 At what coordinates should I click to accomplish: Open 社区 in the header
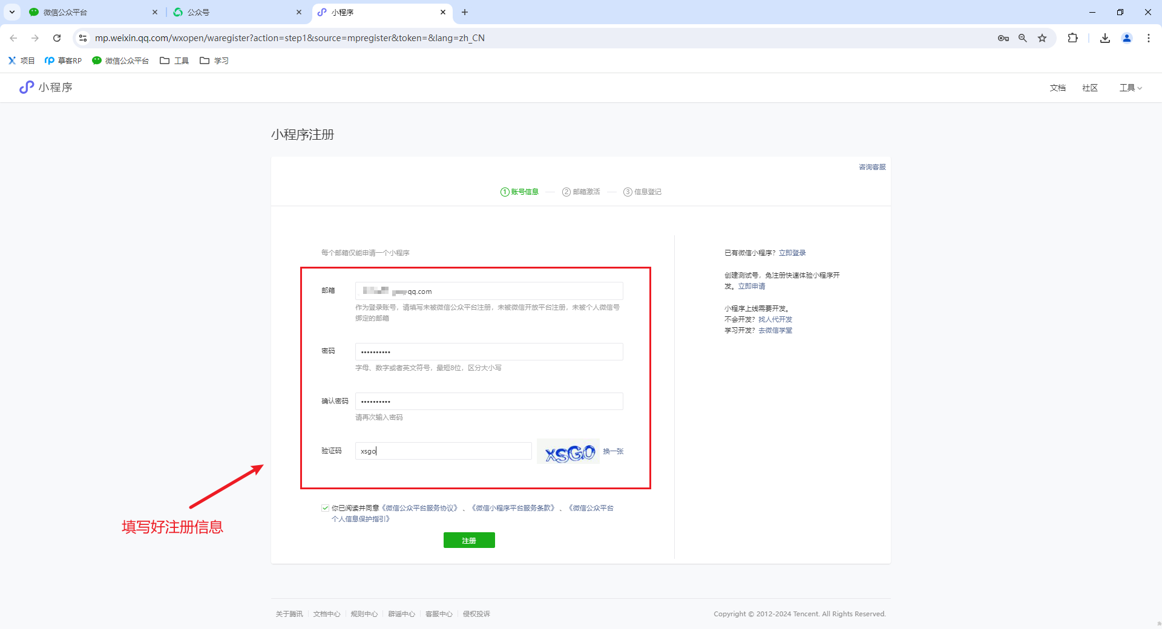click(x=1090, y=88)
